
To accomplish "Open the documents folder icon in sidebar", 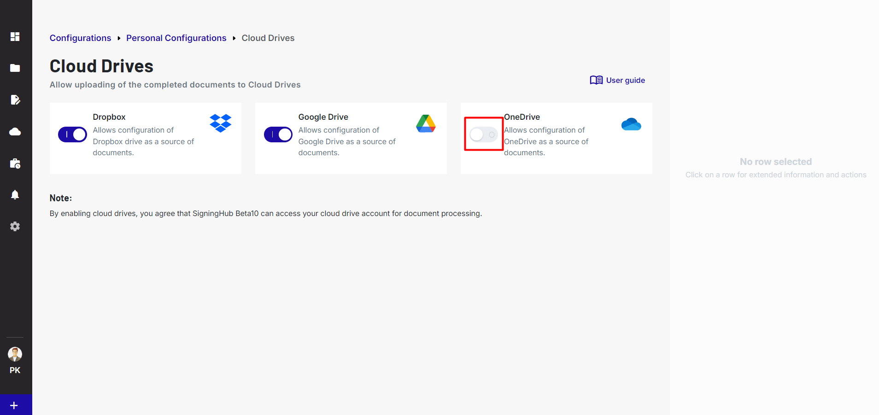I will (x=15, y=68).
